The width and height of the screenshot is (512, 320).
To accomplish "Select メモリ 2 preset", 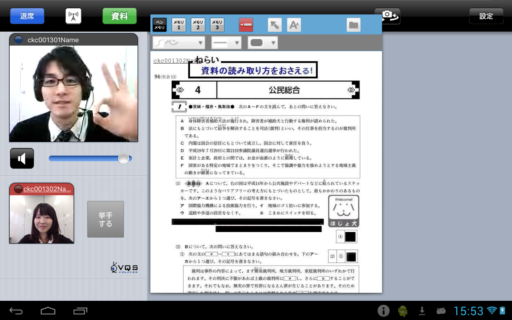I will [198, 25].
